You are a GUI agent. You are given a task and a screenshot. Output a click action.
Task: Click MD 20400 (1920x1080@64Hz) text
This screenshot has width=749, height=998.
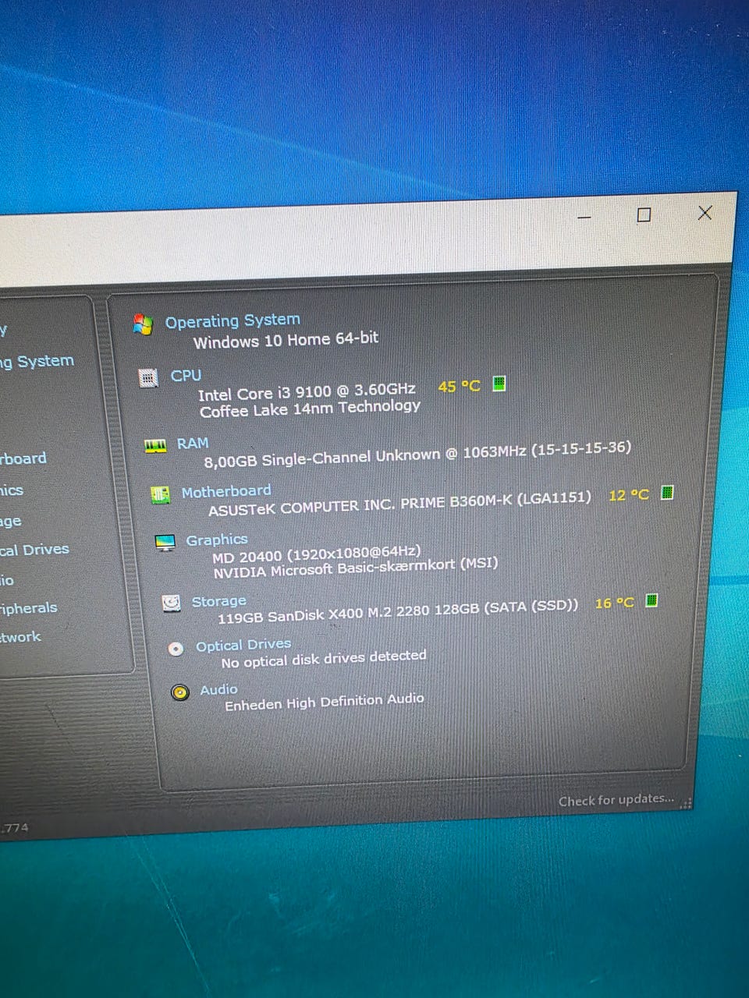[316, 554]
